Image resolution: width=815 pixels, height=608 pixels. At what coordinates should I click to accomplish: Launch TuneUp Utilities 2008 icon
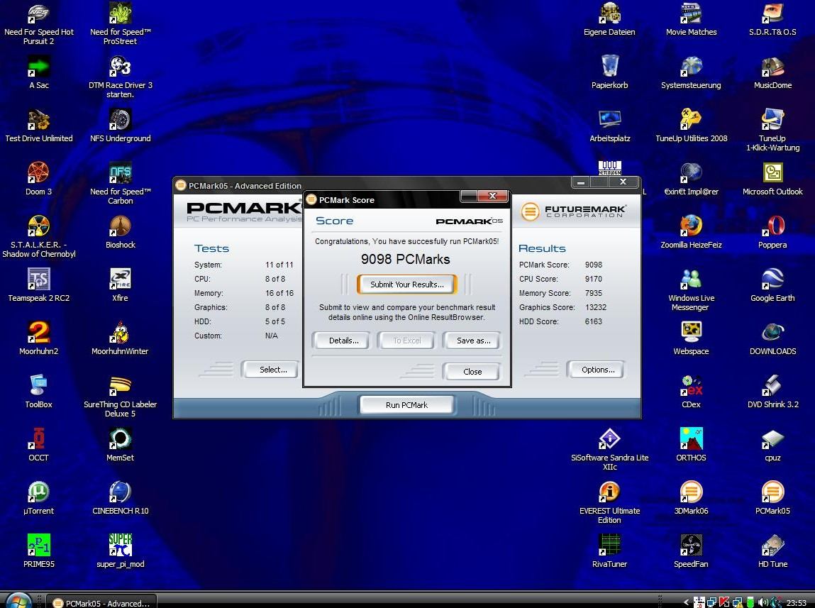click(692, 120)
